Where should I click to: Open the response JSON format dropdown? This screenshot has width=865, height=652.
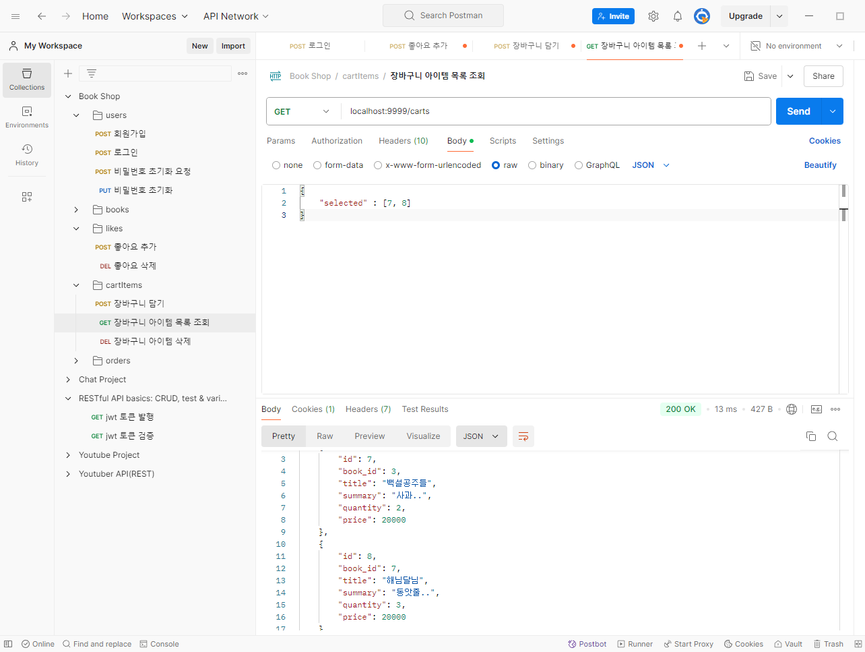coord(482,436)
